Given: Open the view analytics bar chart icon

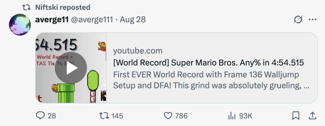Looking at the screenshot, I should [232, 115].
